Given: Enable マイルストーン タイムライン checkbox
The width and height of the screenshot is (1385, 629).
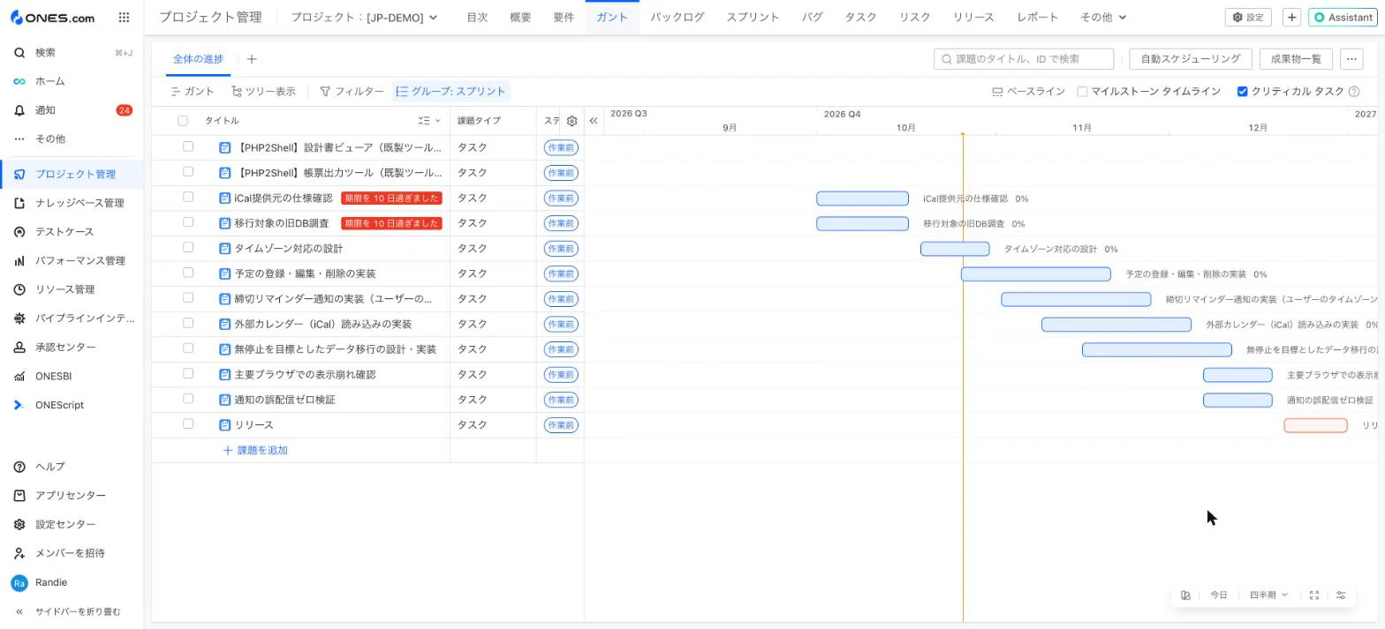Looking at the screenshot, I should tap(1082, 92).
